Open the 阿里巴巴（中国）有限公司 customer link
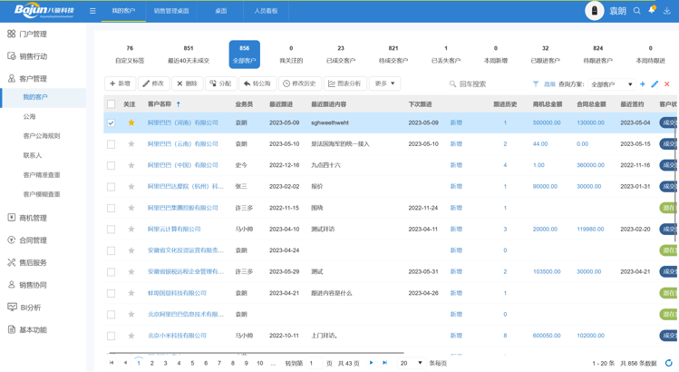 tap(182, 165)
